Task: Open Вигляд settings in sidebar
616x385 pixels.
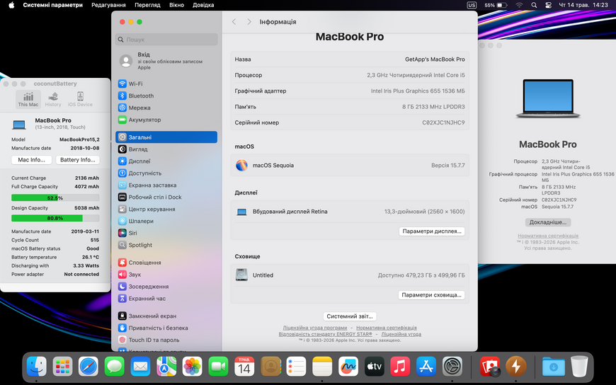Action: point(166,149)
